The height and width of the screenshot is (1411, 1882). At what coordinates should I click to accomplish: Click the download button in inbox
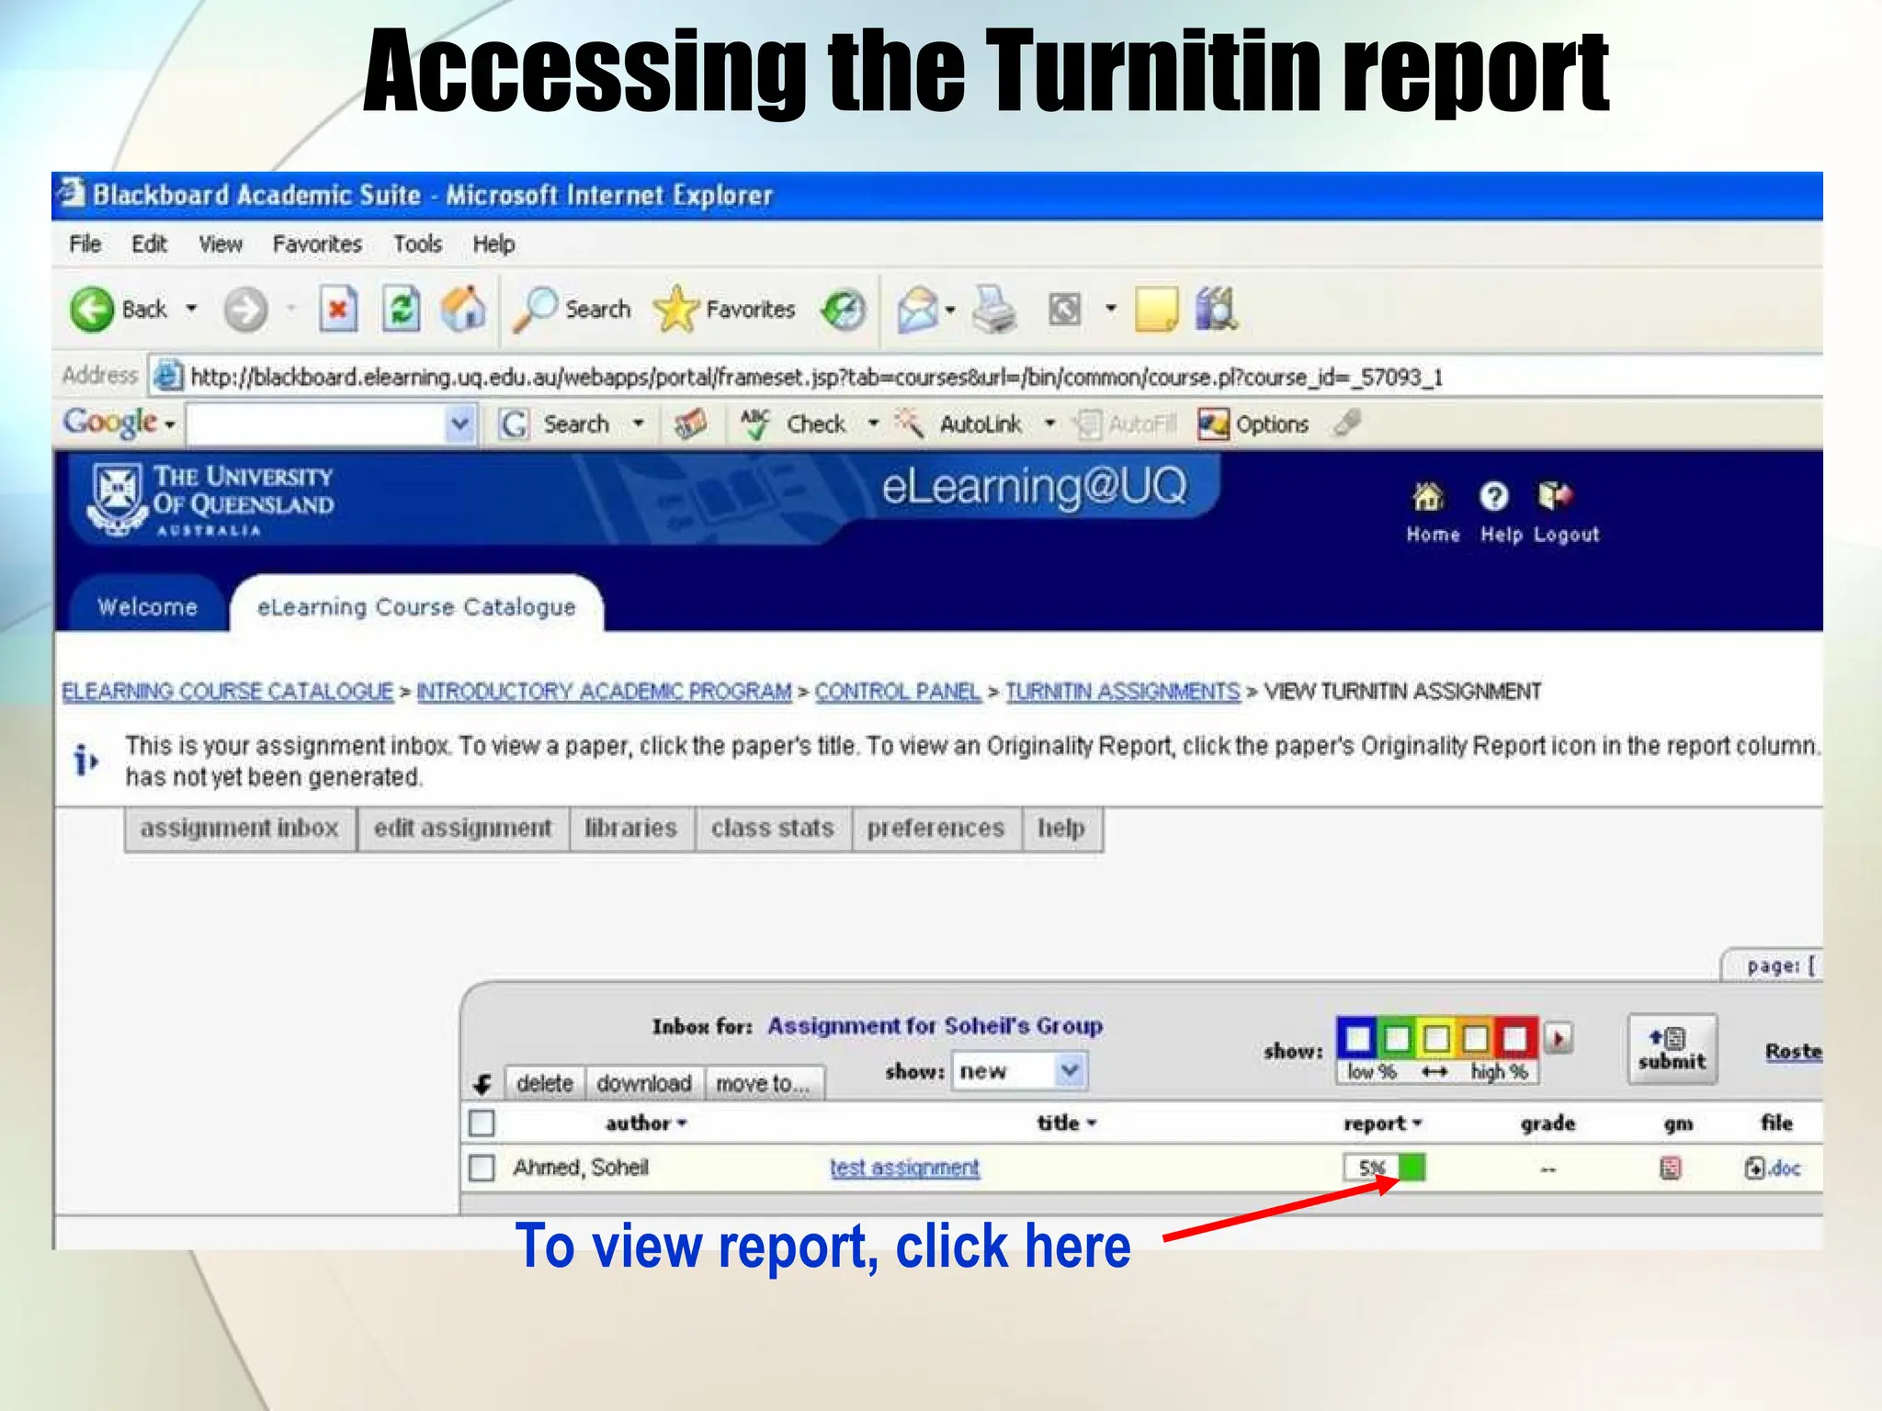[644, 1083]
